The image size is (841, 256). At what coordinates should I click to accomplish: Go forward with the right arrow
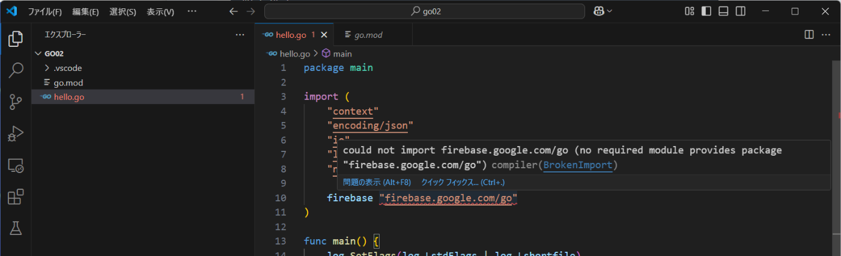tap(251, 11)
